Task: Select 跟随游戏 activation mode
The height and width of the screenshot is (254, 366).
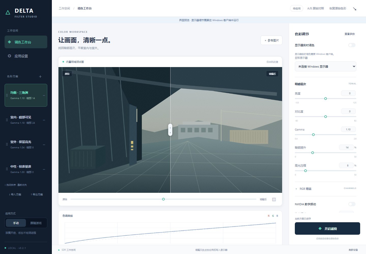Action: coord(36,223)
